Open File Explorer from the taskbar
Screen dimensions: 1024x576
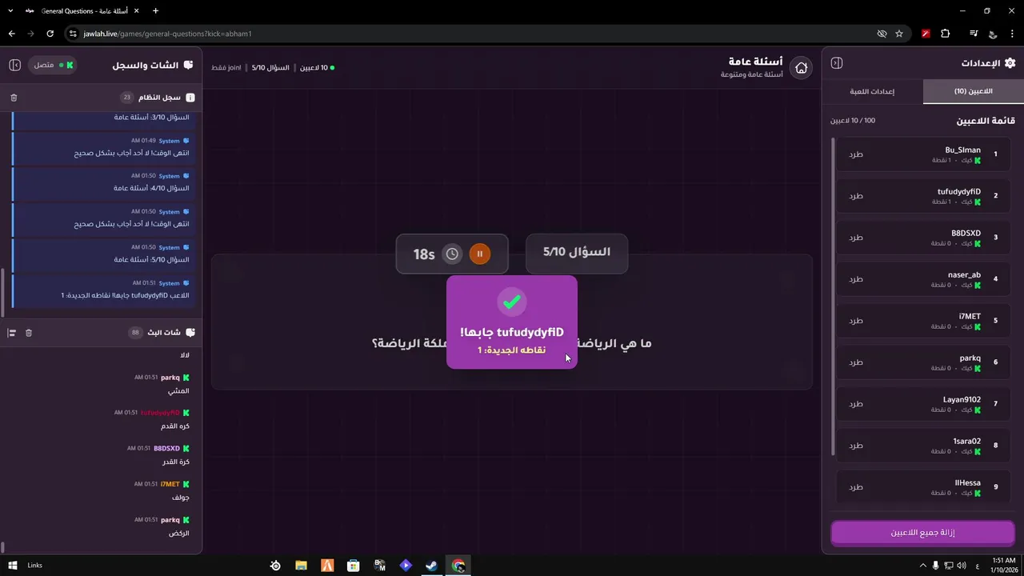click(301, 566)
